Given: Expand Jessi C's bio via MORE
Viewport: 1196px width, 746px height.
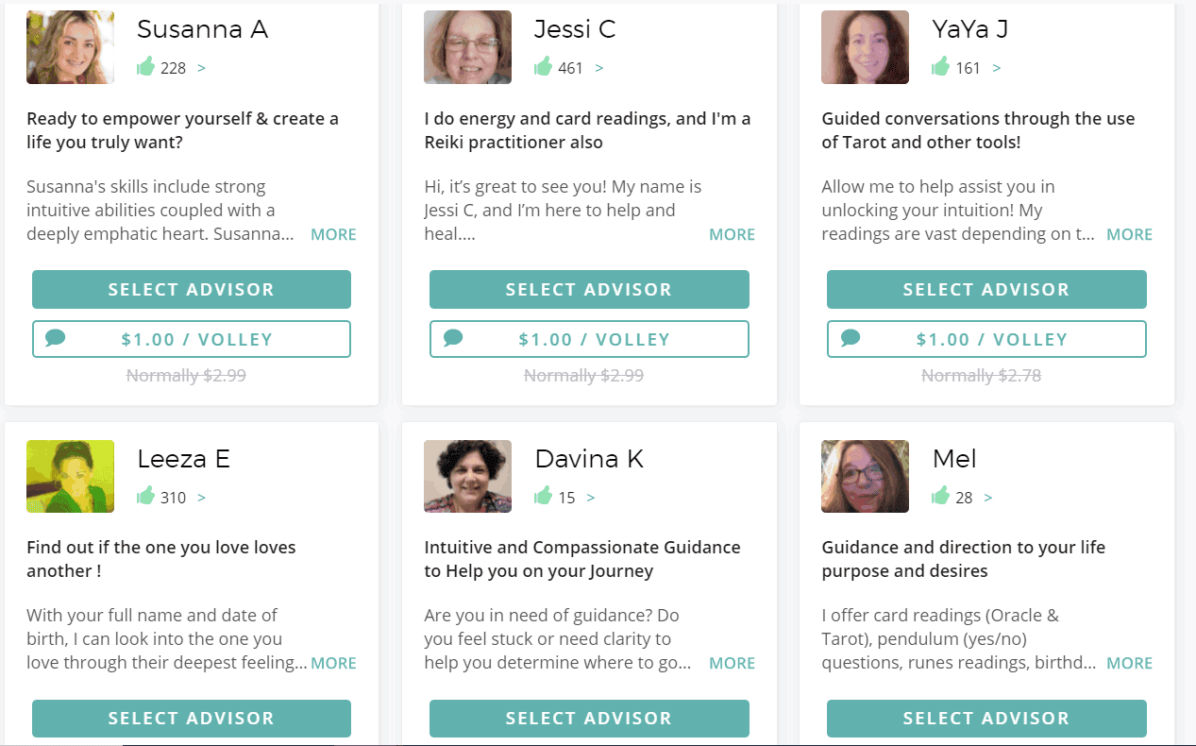Looking at the screenshot, I should pos(732,234).
